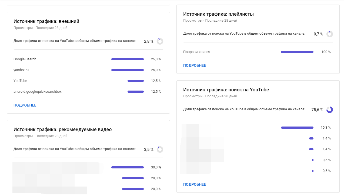
Task: Click the Понравившиеся 100 % progress bar
Action: point(297,52)
